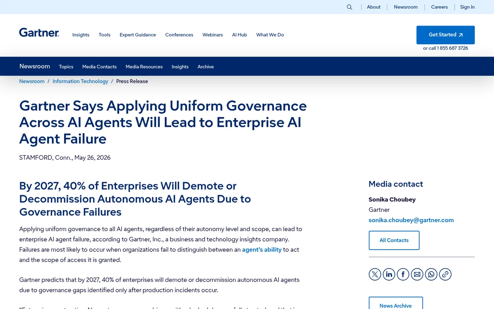
Task: Open the Conferences menu
Action: point(179,35)
